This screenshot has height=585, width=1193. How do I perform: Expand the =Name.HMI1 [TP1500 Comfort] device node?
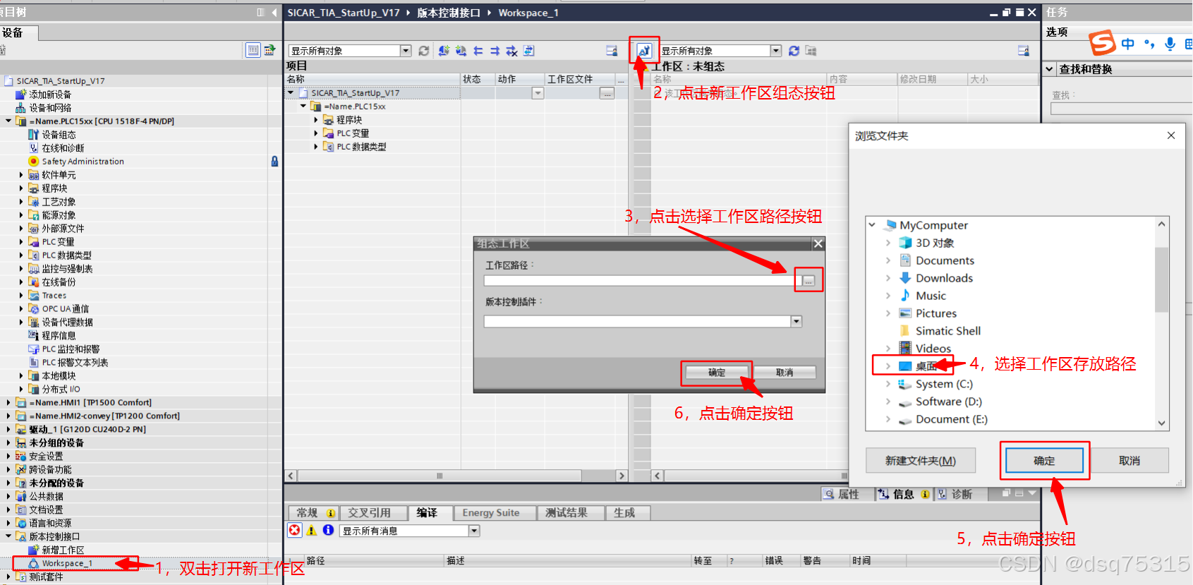[x=8, y=403]
